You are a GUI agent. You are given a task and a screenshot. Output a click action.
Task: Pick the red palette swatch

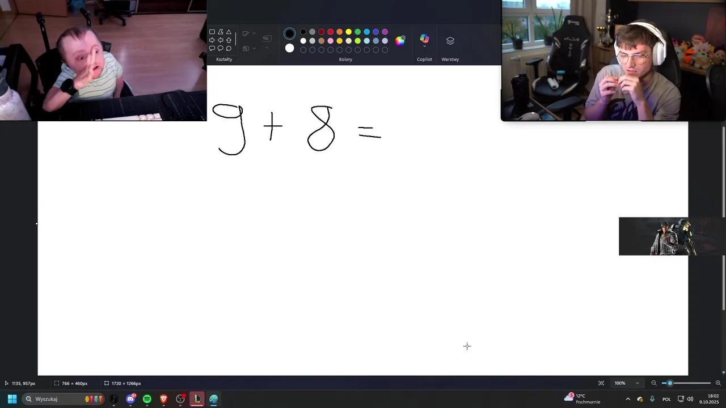[x=331, y=32]
